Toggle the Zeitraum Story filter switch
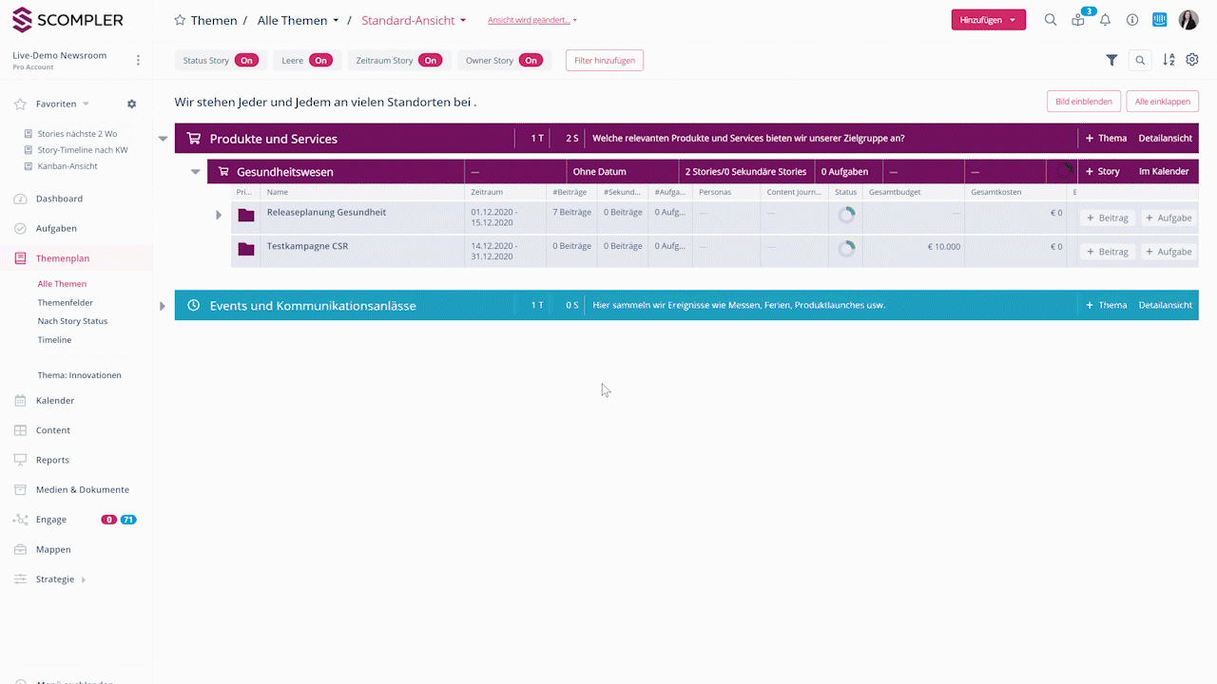This screenshot has height=684, width=1217. [431, 61]
